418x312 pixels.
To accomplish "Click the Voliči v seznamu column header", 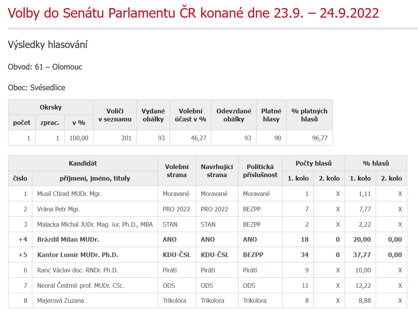I will tap(115, 115).
